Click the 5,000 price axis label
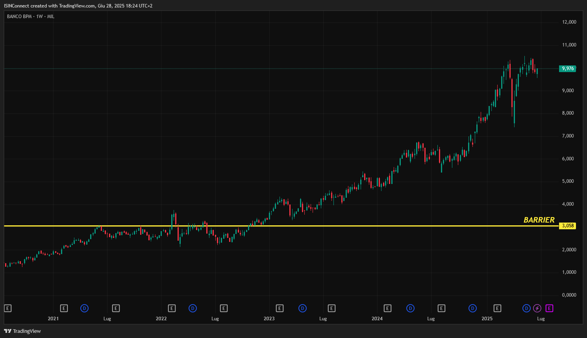The image size is (587, 338). 568,181
